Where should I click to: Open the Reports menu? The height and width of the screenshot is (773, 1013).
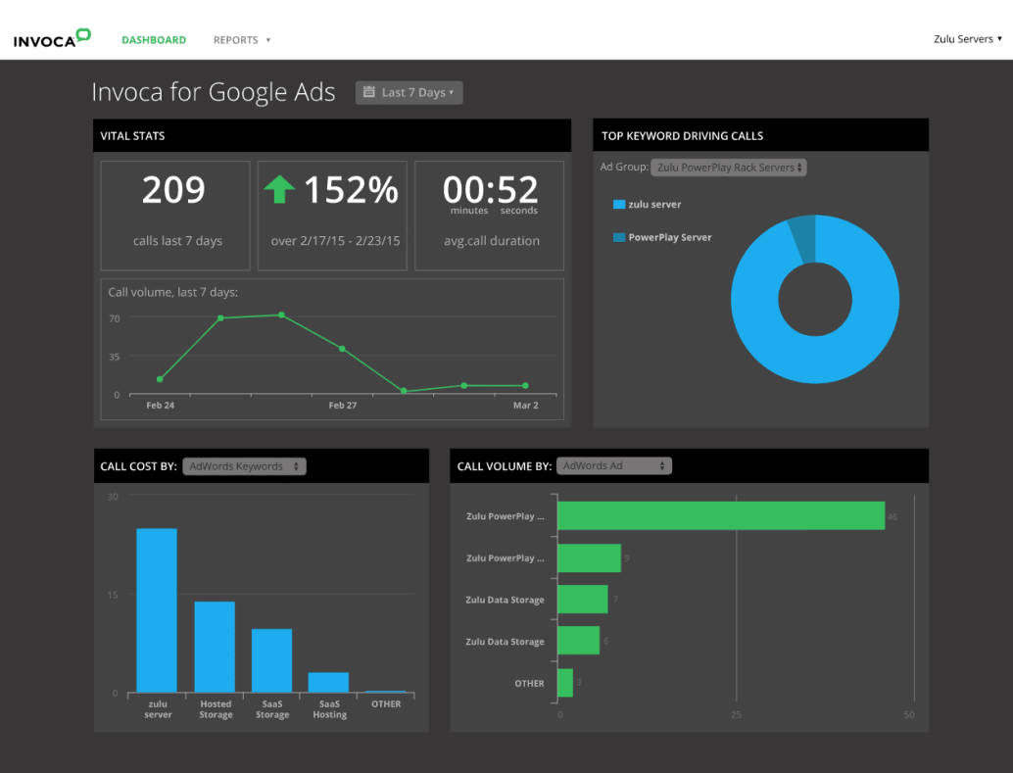coord(242,40)
